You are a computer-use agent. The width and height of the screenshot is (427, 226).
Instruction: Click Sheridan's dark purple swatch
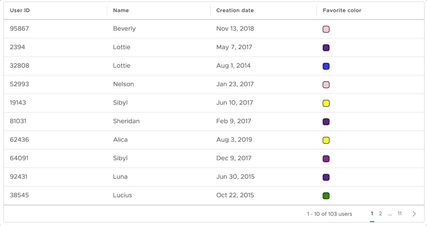[x=326, y=122]
